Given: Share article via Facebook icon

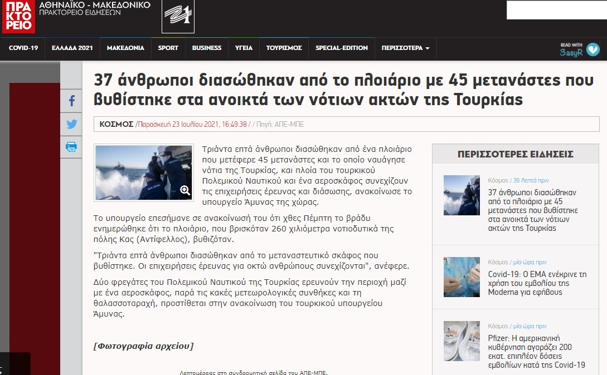Looking at the screenshot, I should (71, 101).
